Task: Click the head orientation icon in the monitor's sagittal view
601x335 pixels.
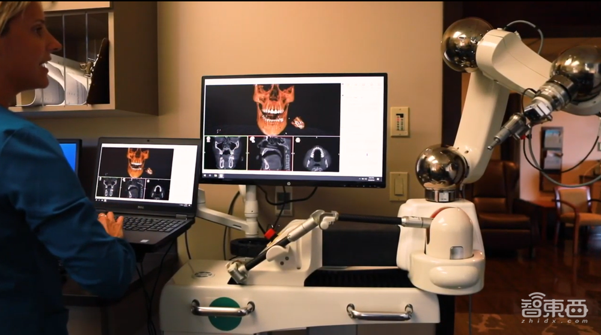Action: tap(253, 140)
